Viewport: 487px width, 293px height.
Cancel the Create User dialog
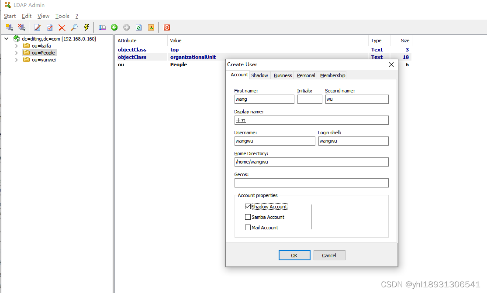point(329,255)
